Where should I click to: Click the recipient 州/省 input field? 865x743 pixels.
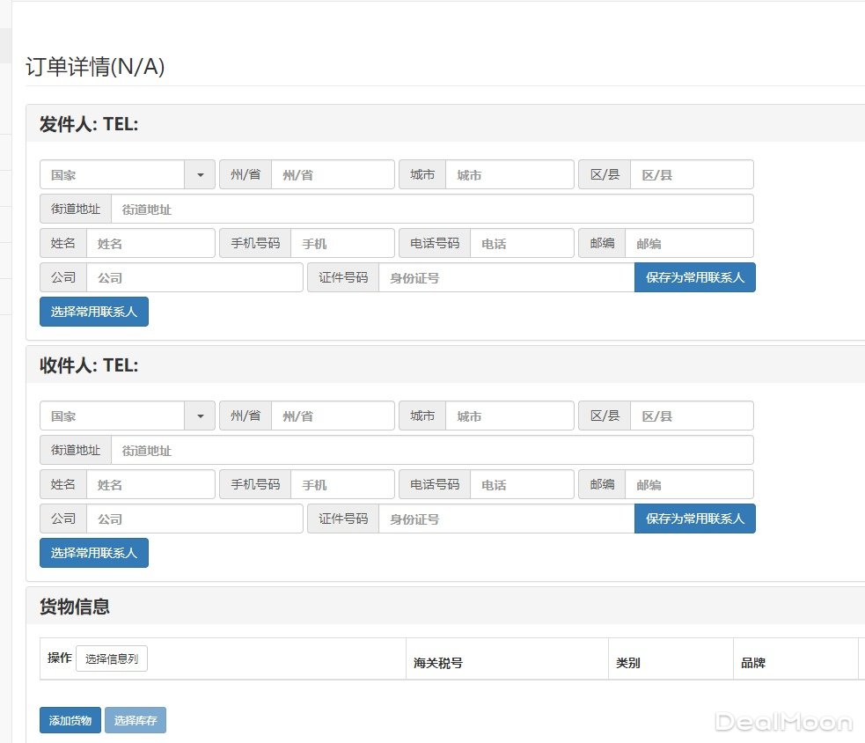[x=332, y=416]
